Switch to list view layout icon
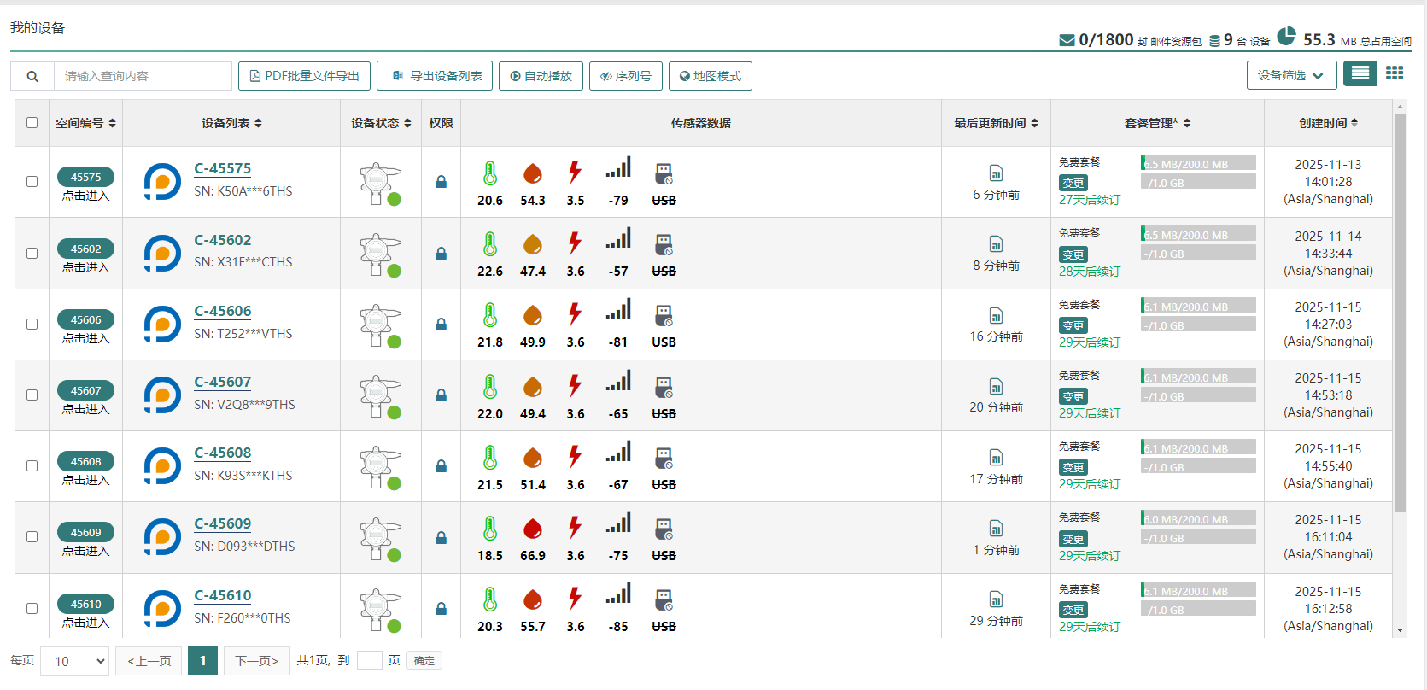 point(1360,74)
